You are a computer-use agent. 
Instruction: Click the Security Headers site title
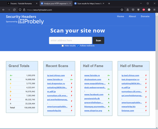click(21, 17)
